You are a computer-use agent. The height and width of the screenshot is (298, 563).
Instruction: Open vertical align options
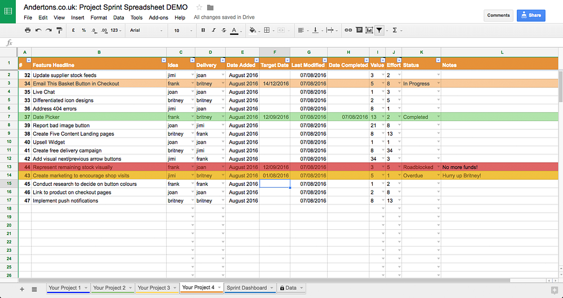[315, 30]
